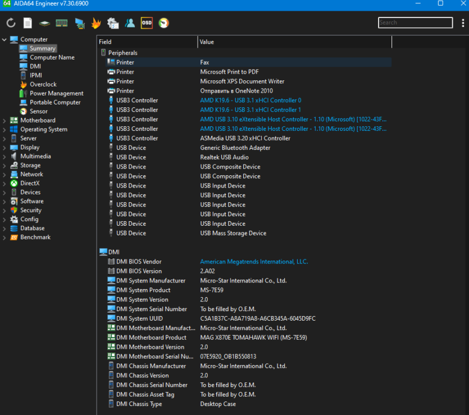Open the IPMI tree item

35,75
